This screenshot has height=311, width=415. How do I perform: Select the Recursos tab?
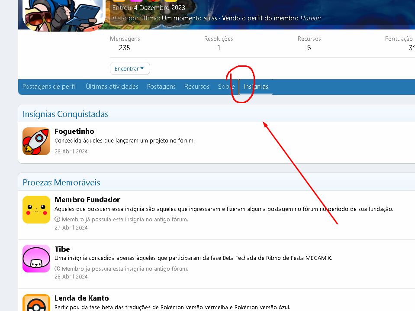(x=197, y=87)
